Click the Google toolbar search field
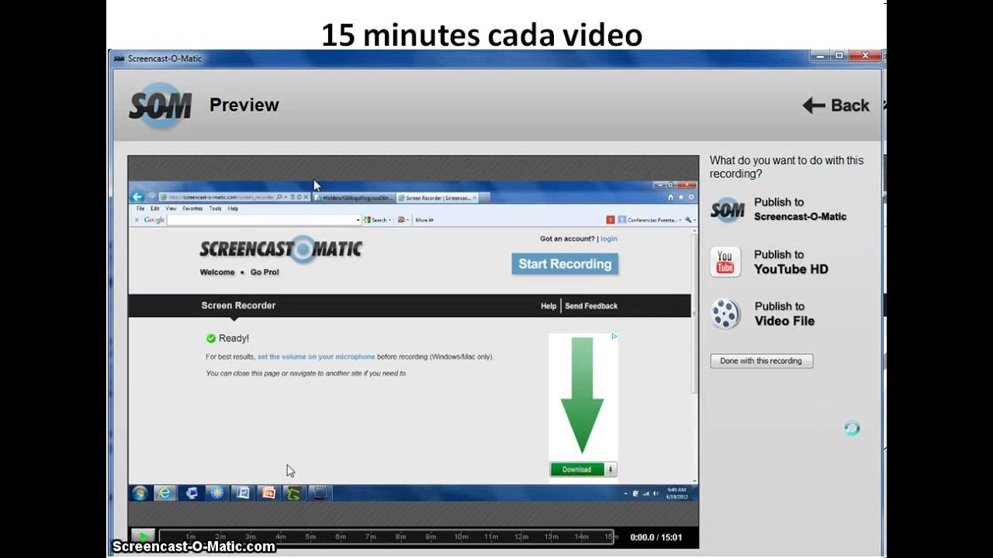Screen dimensions: 993x558 tap(264, 220)
